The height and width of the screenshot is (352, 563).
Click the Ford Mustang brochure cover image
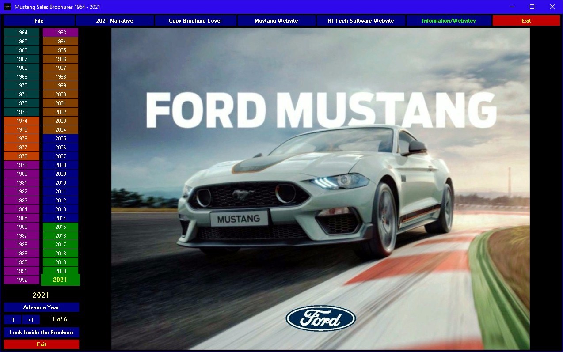[x=320, y=189]
